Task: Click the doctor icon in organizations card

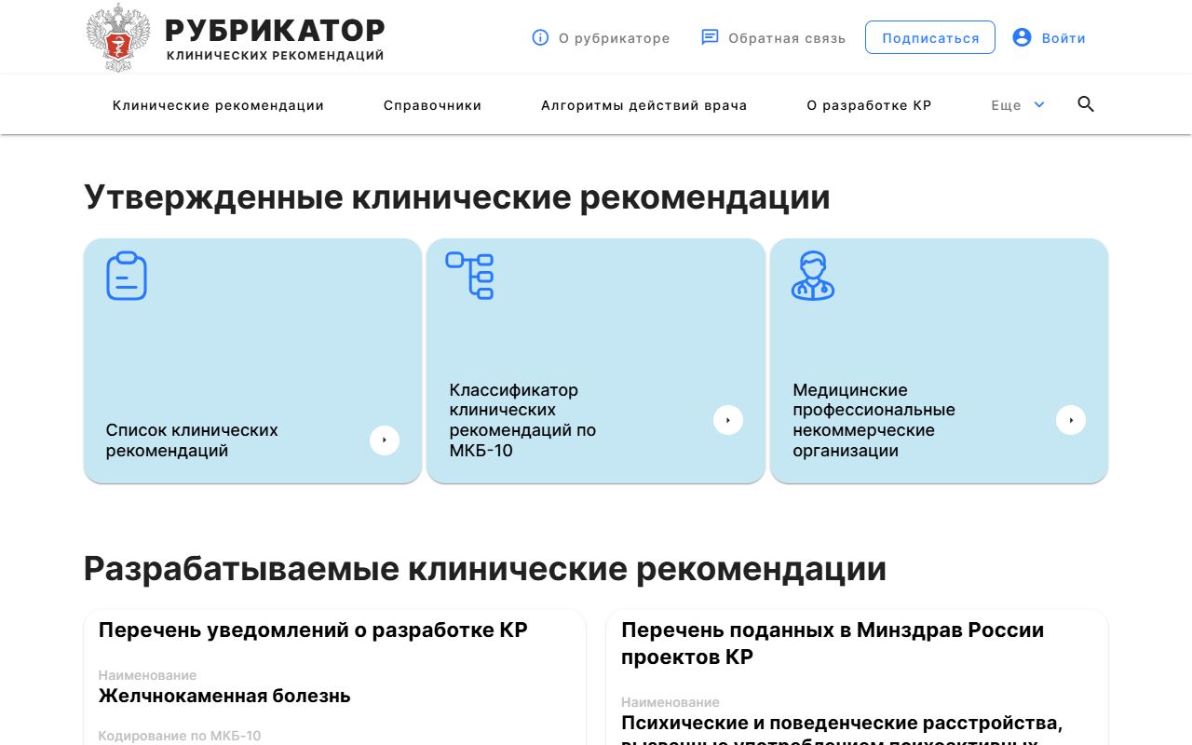Action: pyautogui.click(x=813, y=276)
